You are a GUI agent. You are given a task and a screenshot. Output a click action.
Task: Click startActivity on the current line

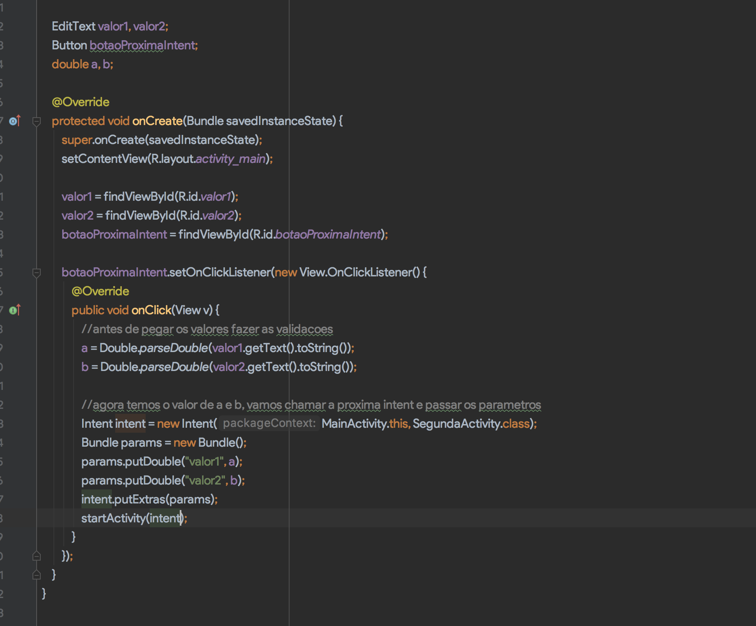(x=114, y=518)
